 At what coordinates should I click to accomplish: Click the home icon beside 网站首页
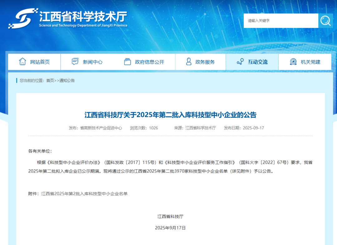point(22,62)
